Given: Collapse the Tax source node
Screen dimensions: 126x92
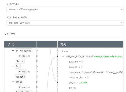Looking at the screenshot, I should click(x=13, y=66).
